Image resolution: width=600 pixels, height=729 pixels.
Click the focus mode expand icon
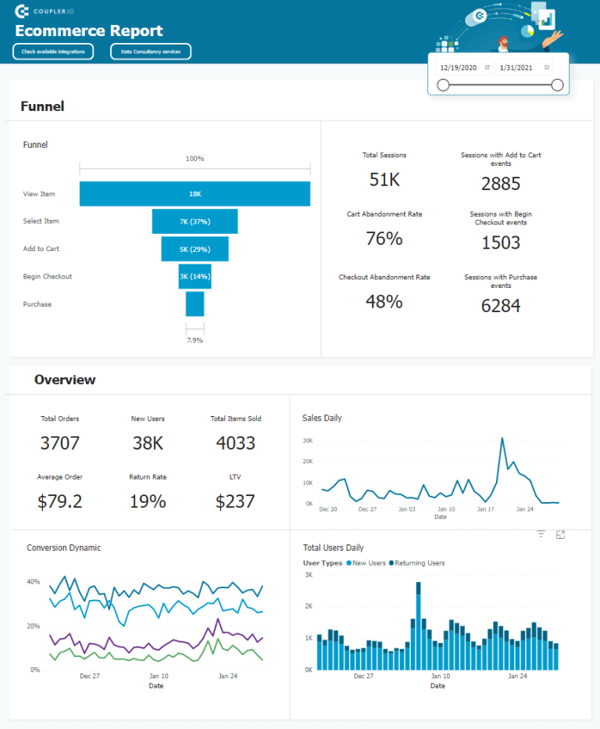coord(560,534)
